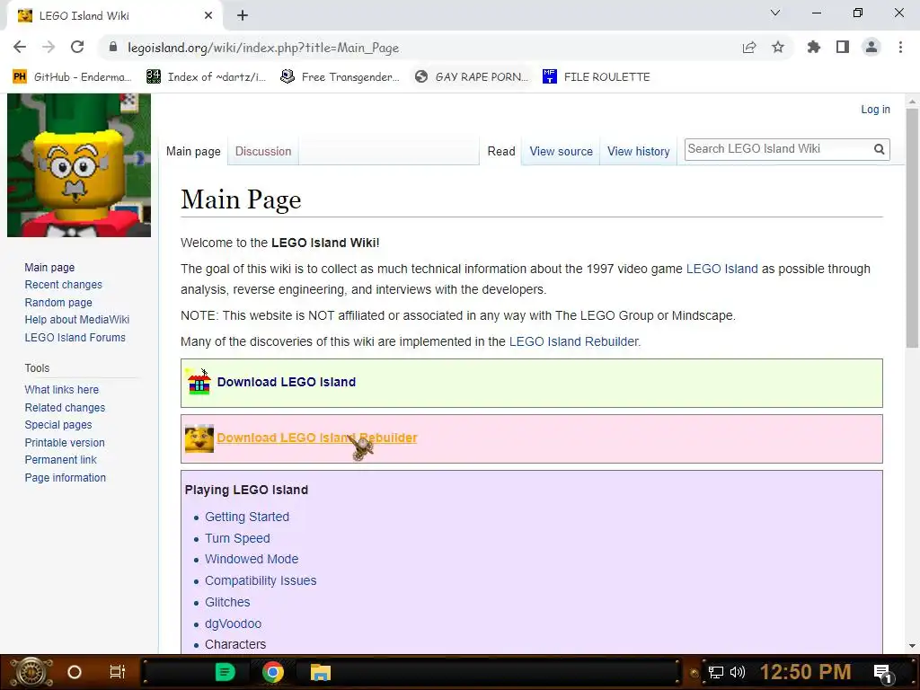Open Page information link
920x690 pixels.
65,478
